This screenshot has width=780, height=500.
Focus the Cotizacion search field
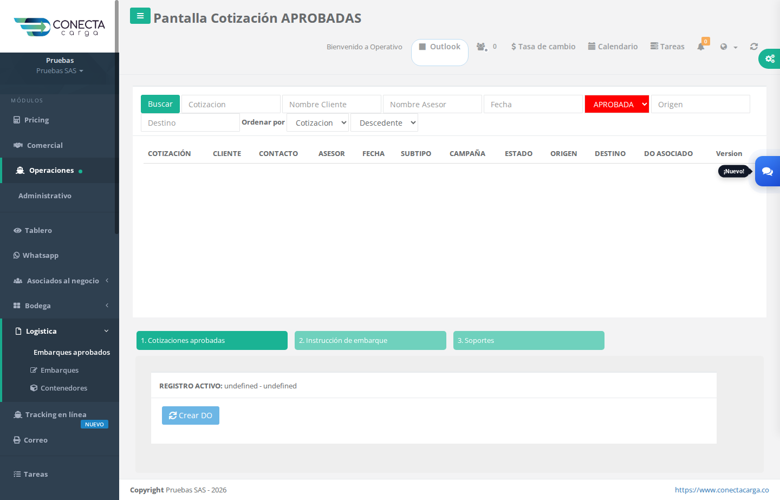pos(231,104)
